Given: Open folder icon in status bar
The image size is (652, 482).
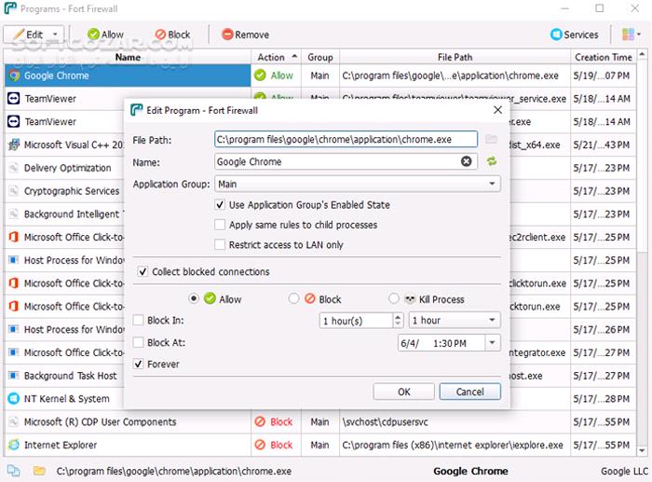Looking at the screenshot, I should [x=39, y=471].
